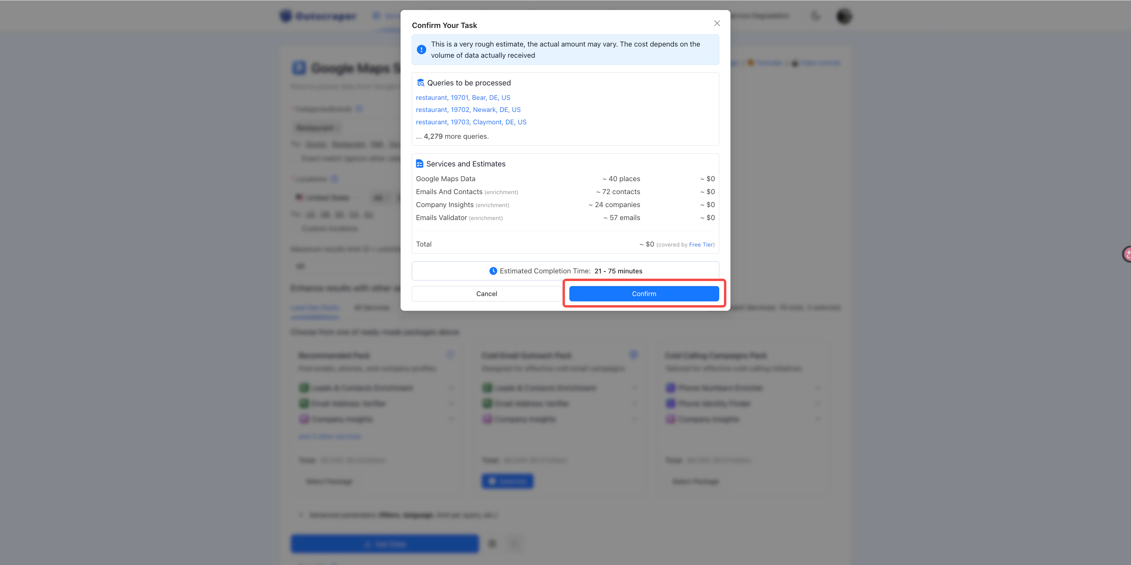Click the blue info alert icon

point(421,49)
